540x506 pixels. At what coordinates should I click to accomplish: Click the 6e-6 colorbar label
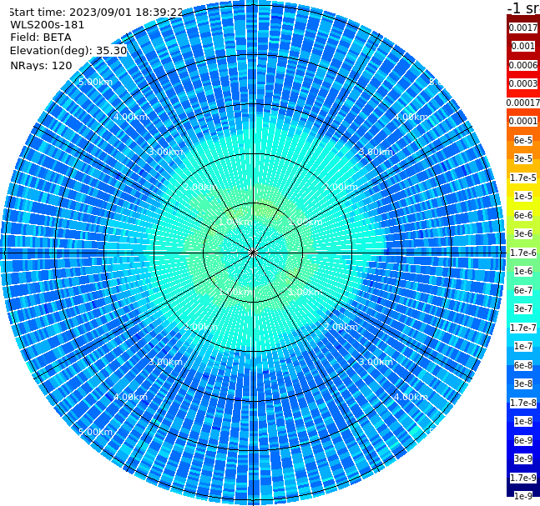[x=523, y=215]
